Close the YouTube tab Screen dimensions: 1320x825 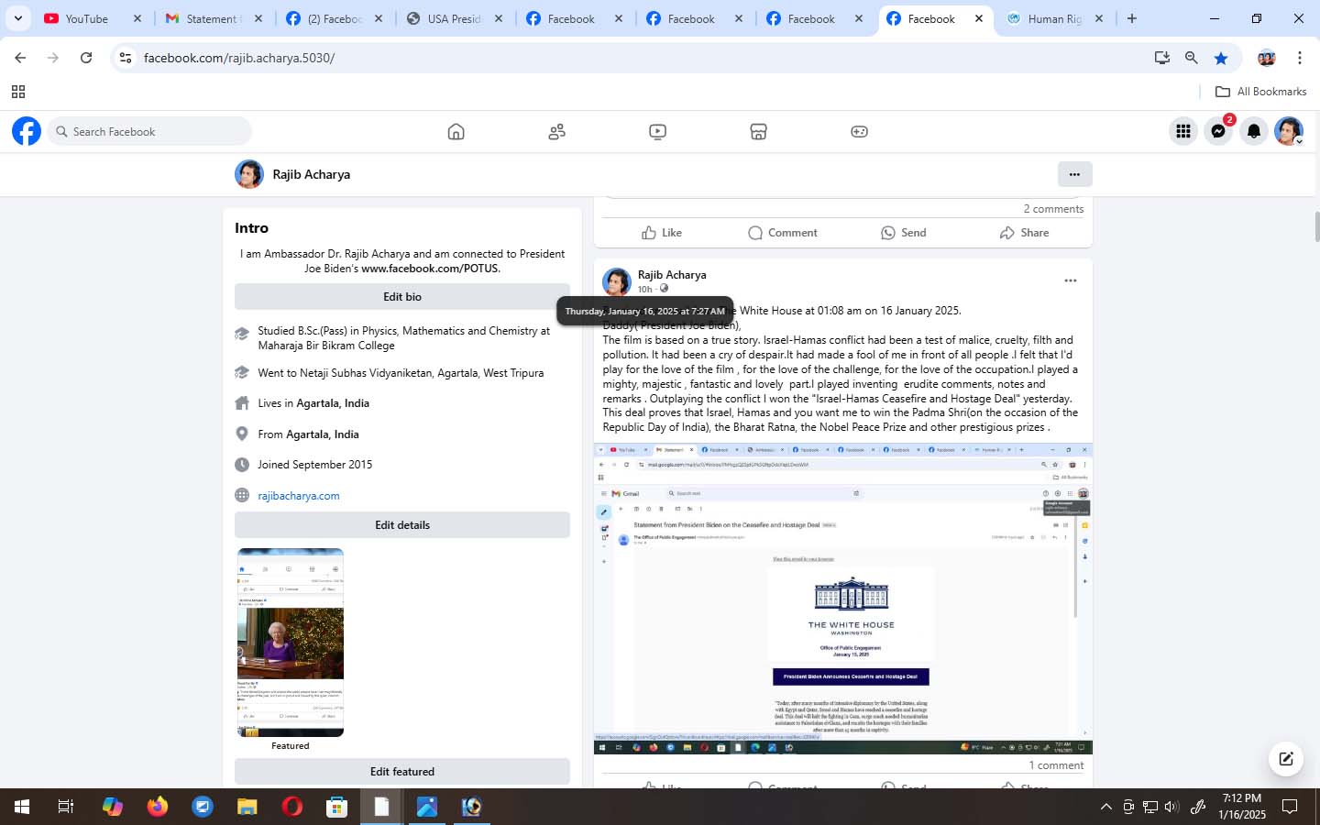[137, 18]
